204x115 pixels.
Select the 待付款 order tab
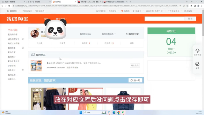(40, 43)
